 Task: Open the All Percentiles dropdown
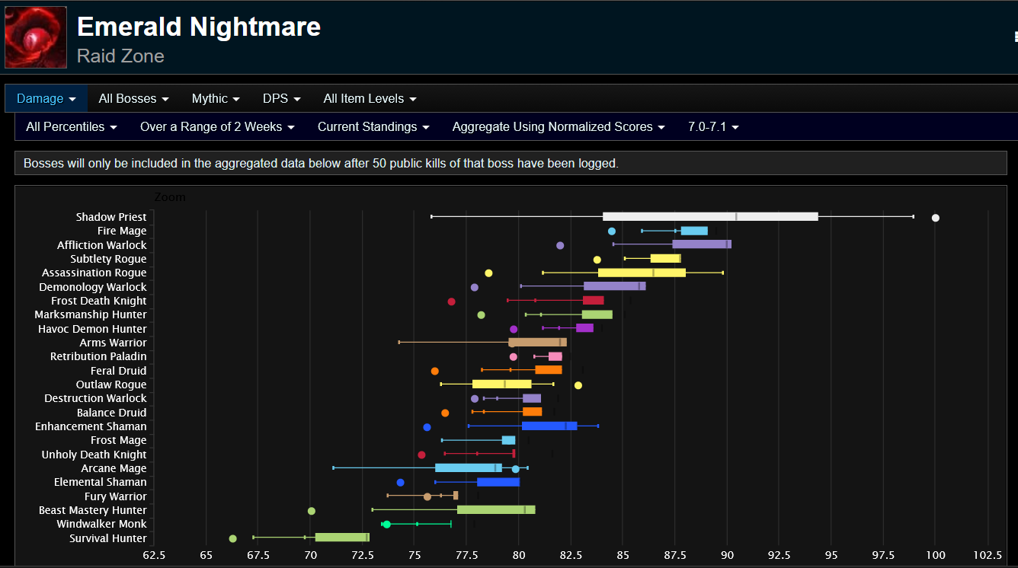[71, 126]
